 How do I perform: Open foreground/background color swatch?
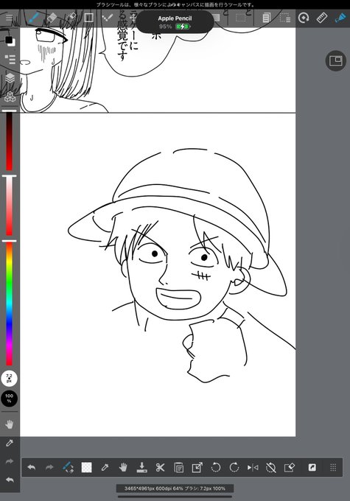(x=10, y=41)
